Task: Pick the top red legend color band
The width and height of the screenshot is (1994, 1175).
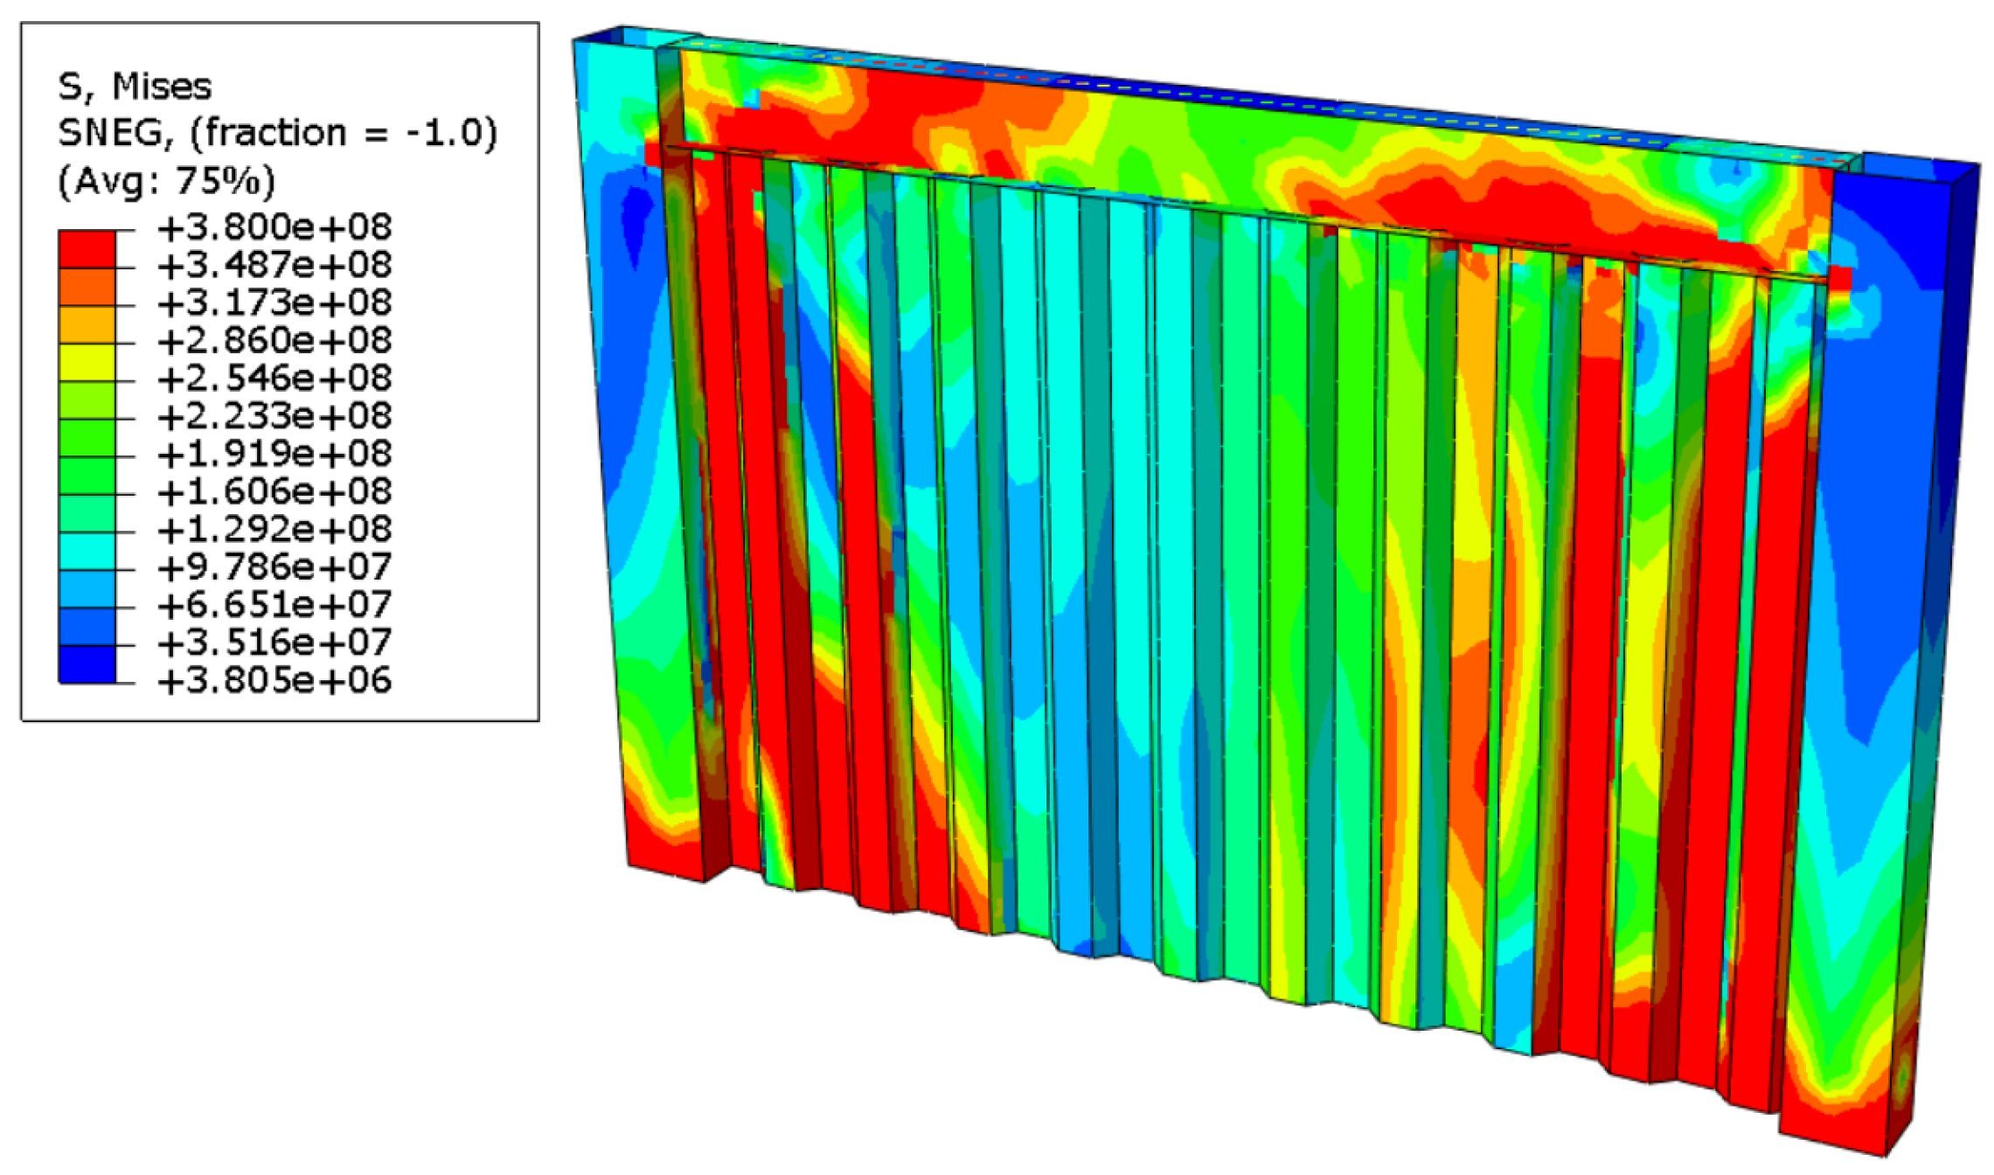Action: click(x=87, y=249)
